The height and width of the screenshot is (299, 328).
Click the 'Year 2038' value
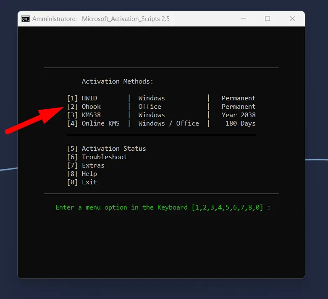[x=239, y=115]
